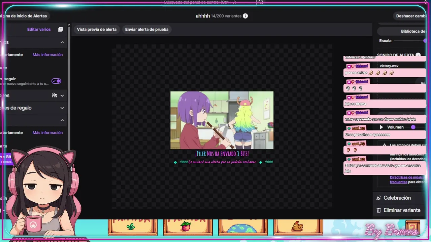
Task: Click info icon beside Sonido de alerta
Action: (418, 55)
